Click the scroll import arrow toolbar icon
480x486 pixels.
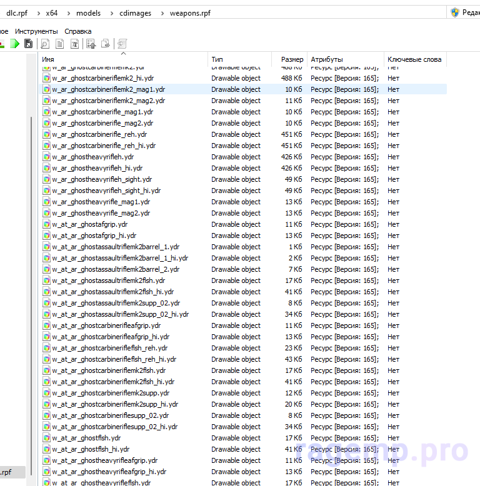tap(122, 44)
